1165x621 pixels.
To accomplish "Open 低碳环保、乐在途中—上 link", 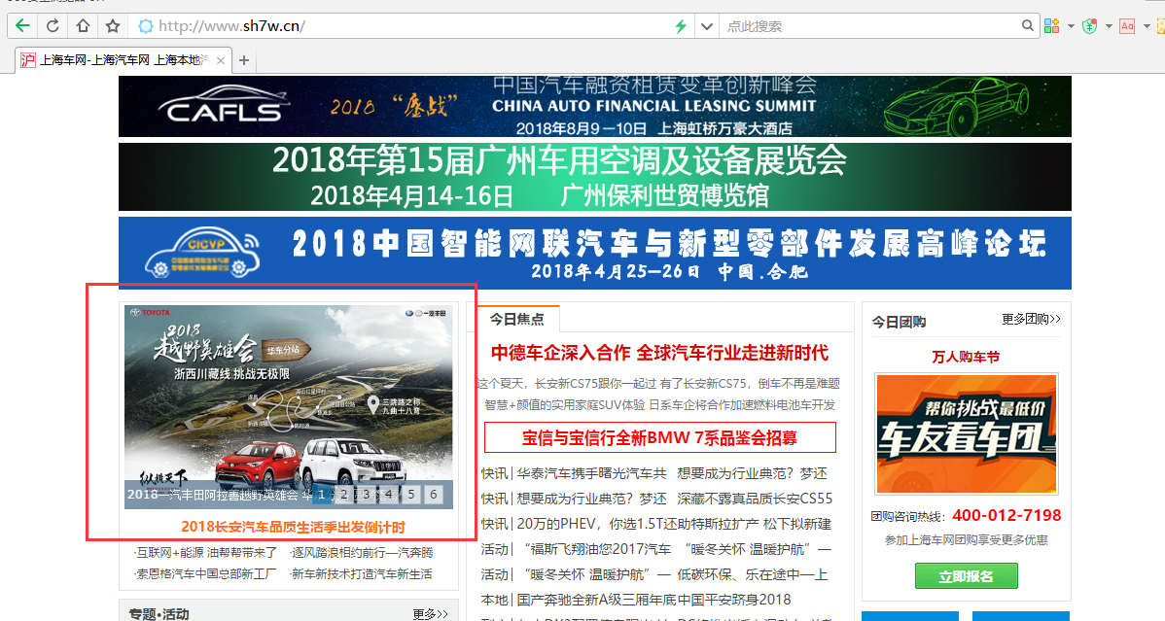I will pyautogui.click(x=753, y=574).
